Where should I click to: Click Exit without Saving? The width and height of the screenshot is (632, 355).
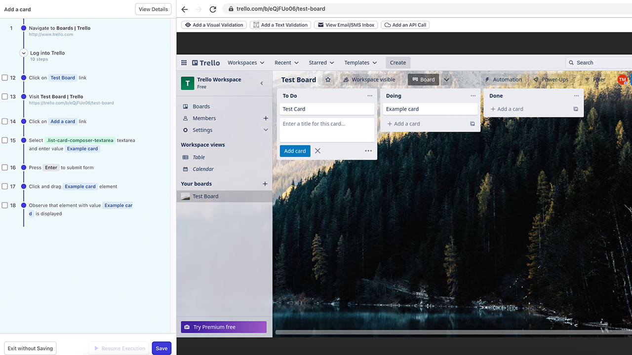(x=30, y=348)
